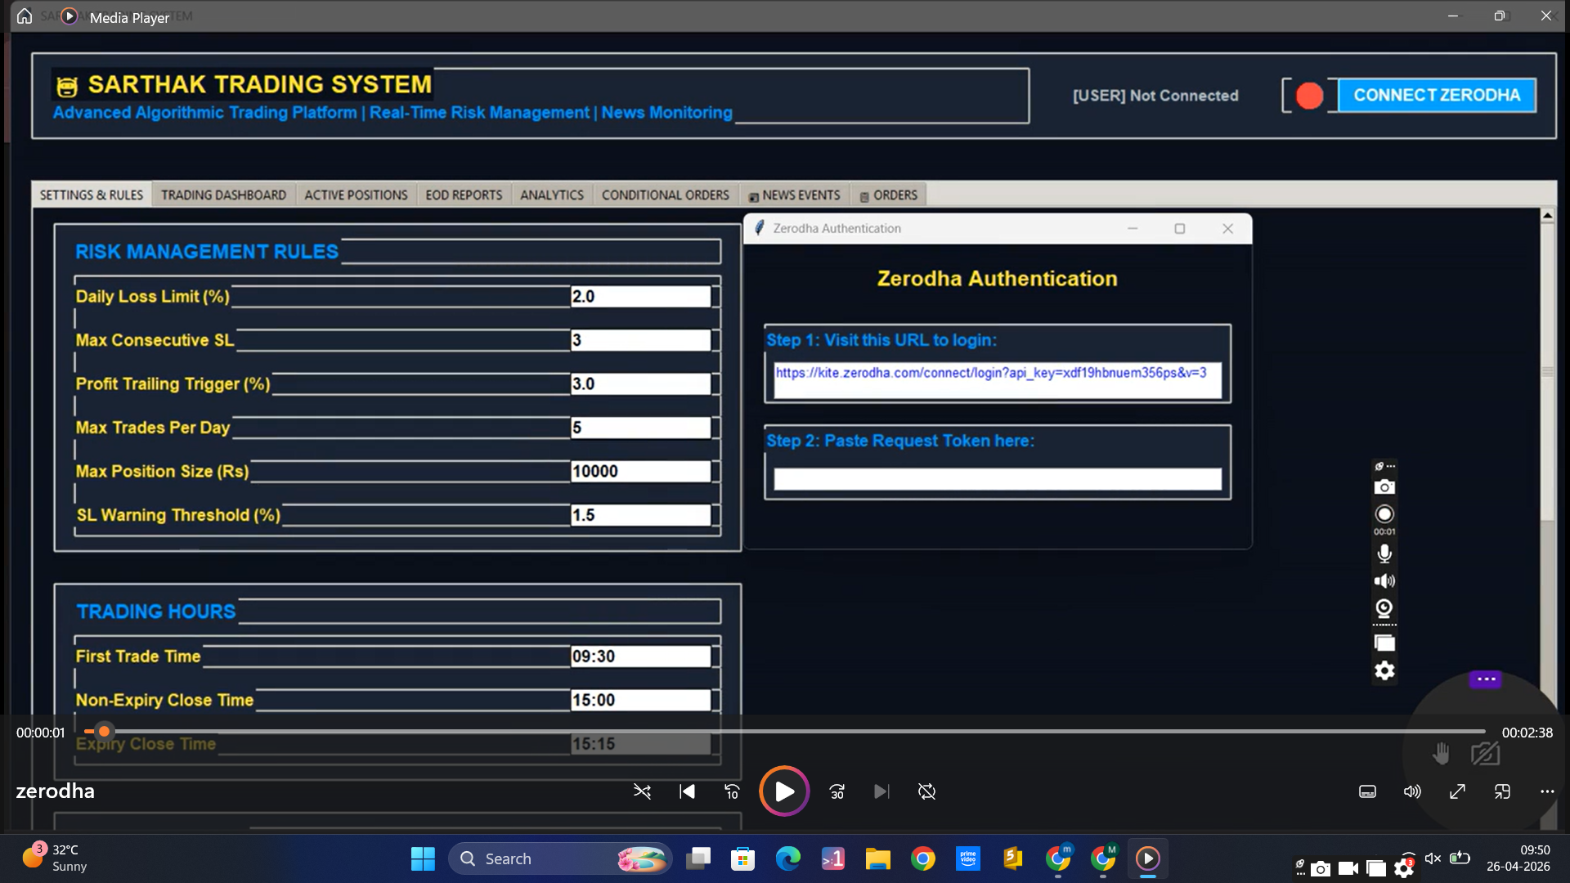Viewport: 1570px width, 883px height.
Task: Take screenshot with floating recorder camera icon
Action: 1384,487
